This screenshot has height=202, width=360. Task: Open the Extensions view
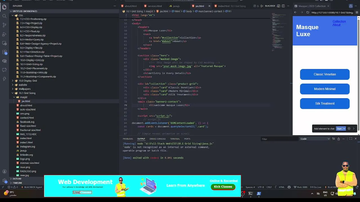(4, 52)
